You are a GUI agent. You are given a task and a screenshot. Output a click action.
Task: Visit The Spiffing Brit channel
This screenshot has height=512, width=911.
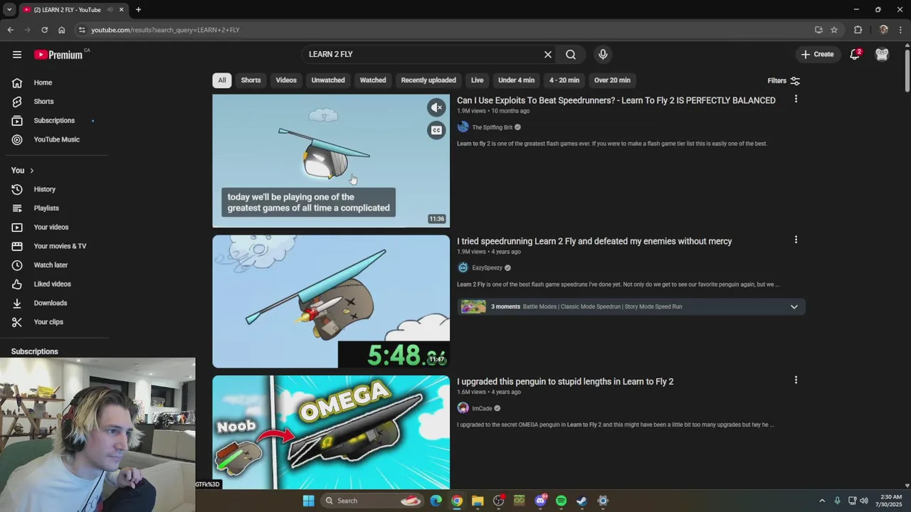(492, 127)
